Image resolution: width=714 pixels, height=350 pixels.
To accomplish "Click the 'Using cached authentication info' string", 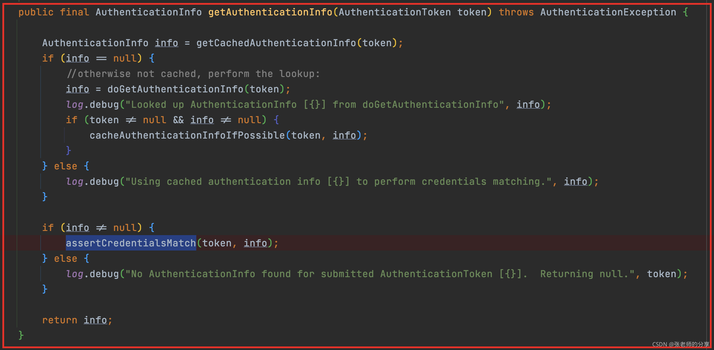I will click(338, 182).
